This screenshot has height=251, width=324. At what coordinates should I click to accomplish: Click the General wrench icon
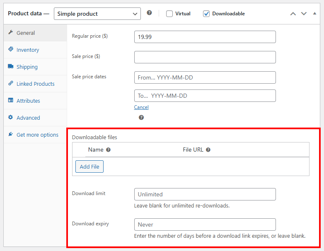point(11,33)
